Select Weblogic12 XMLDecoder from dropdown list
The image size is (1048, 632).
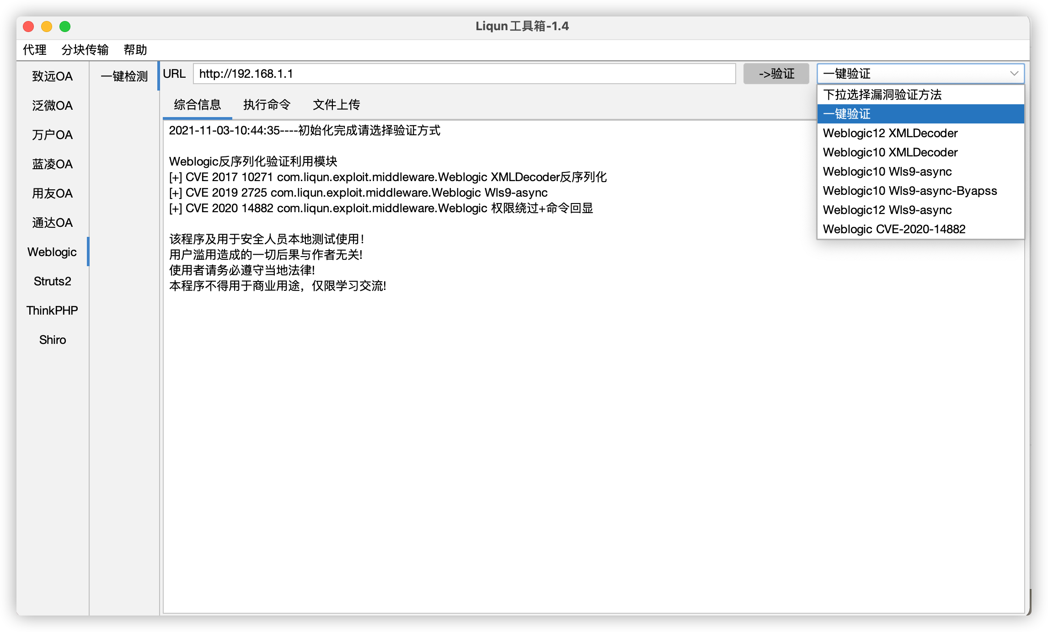(890, 133)
